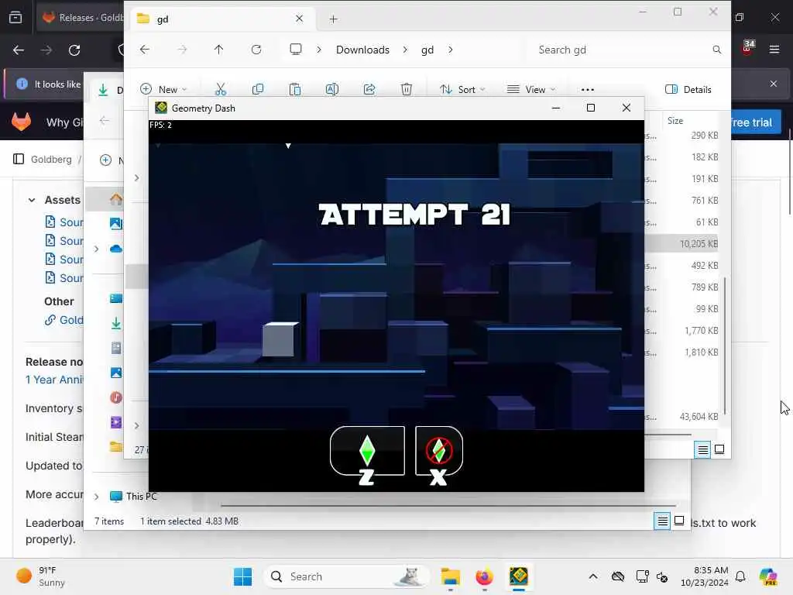Screen dimensions: 793x595
Task: Click chevron after Downloads in address bar
Action: coord(405,50)
